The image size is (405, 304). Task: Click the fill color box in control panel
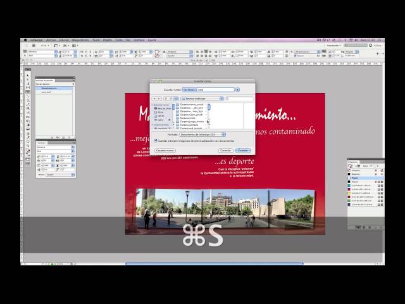coord(156,52)
